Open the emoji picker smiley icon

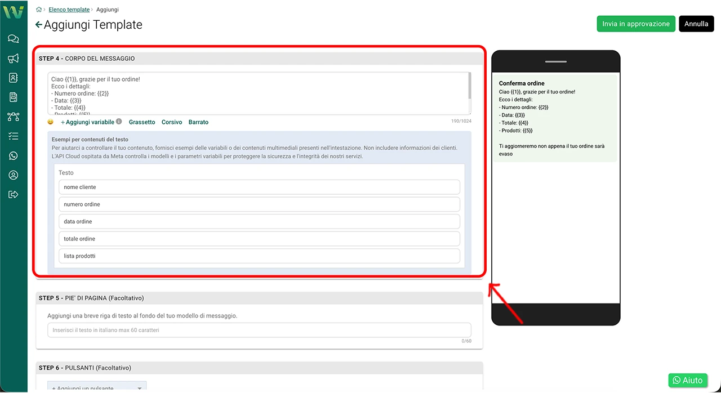[51, 122]
